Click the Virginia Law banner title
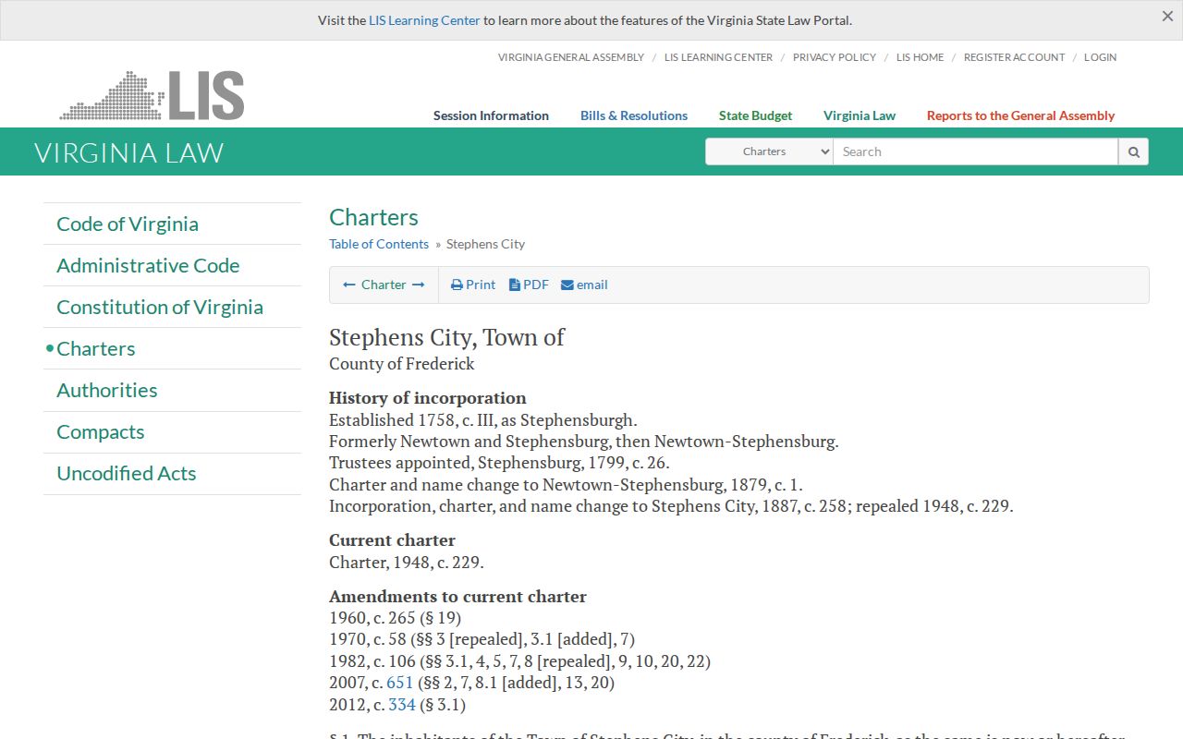Screen dimensions: 1183x739 (129, 152)
